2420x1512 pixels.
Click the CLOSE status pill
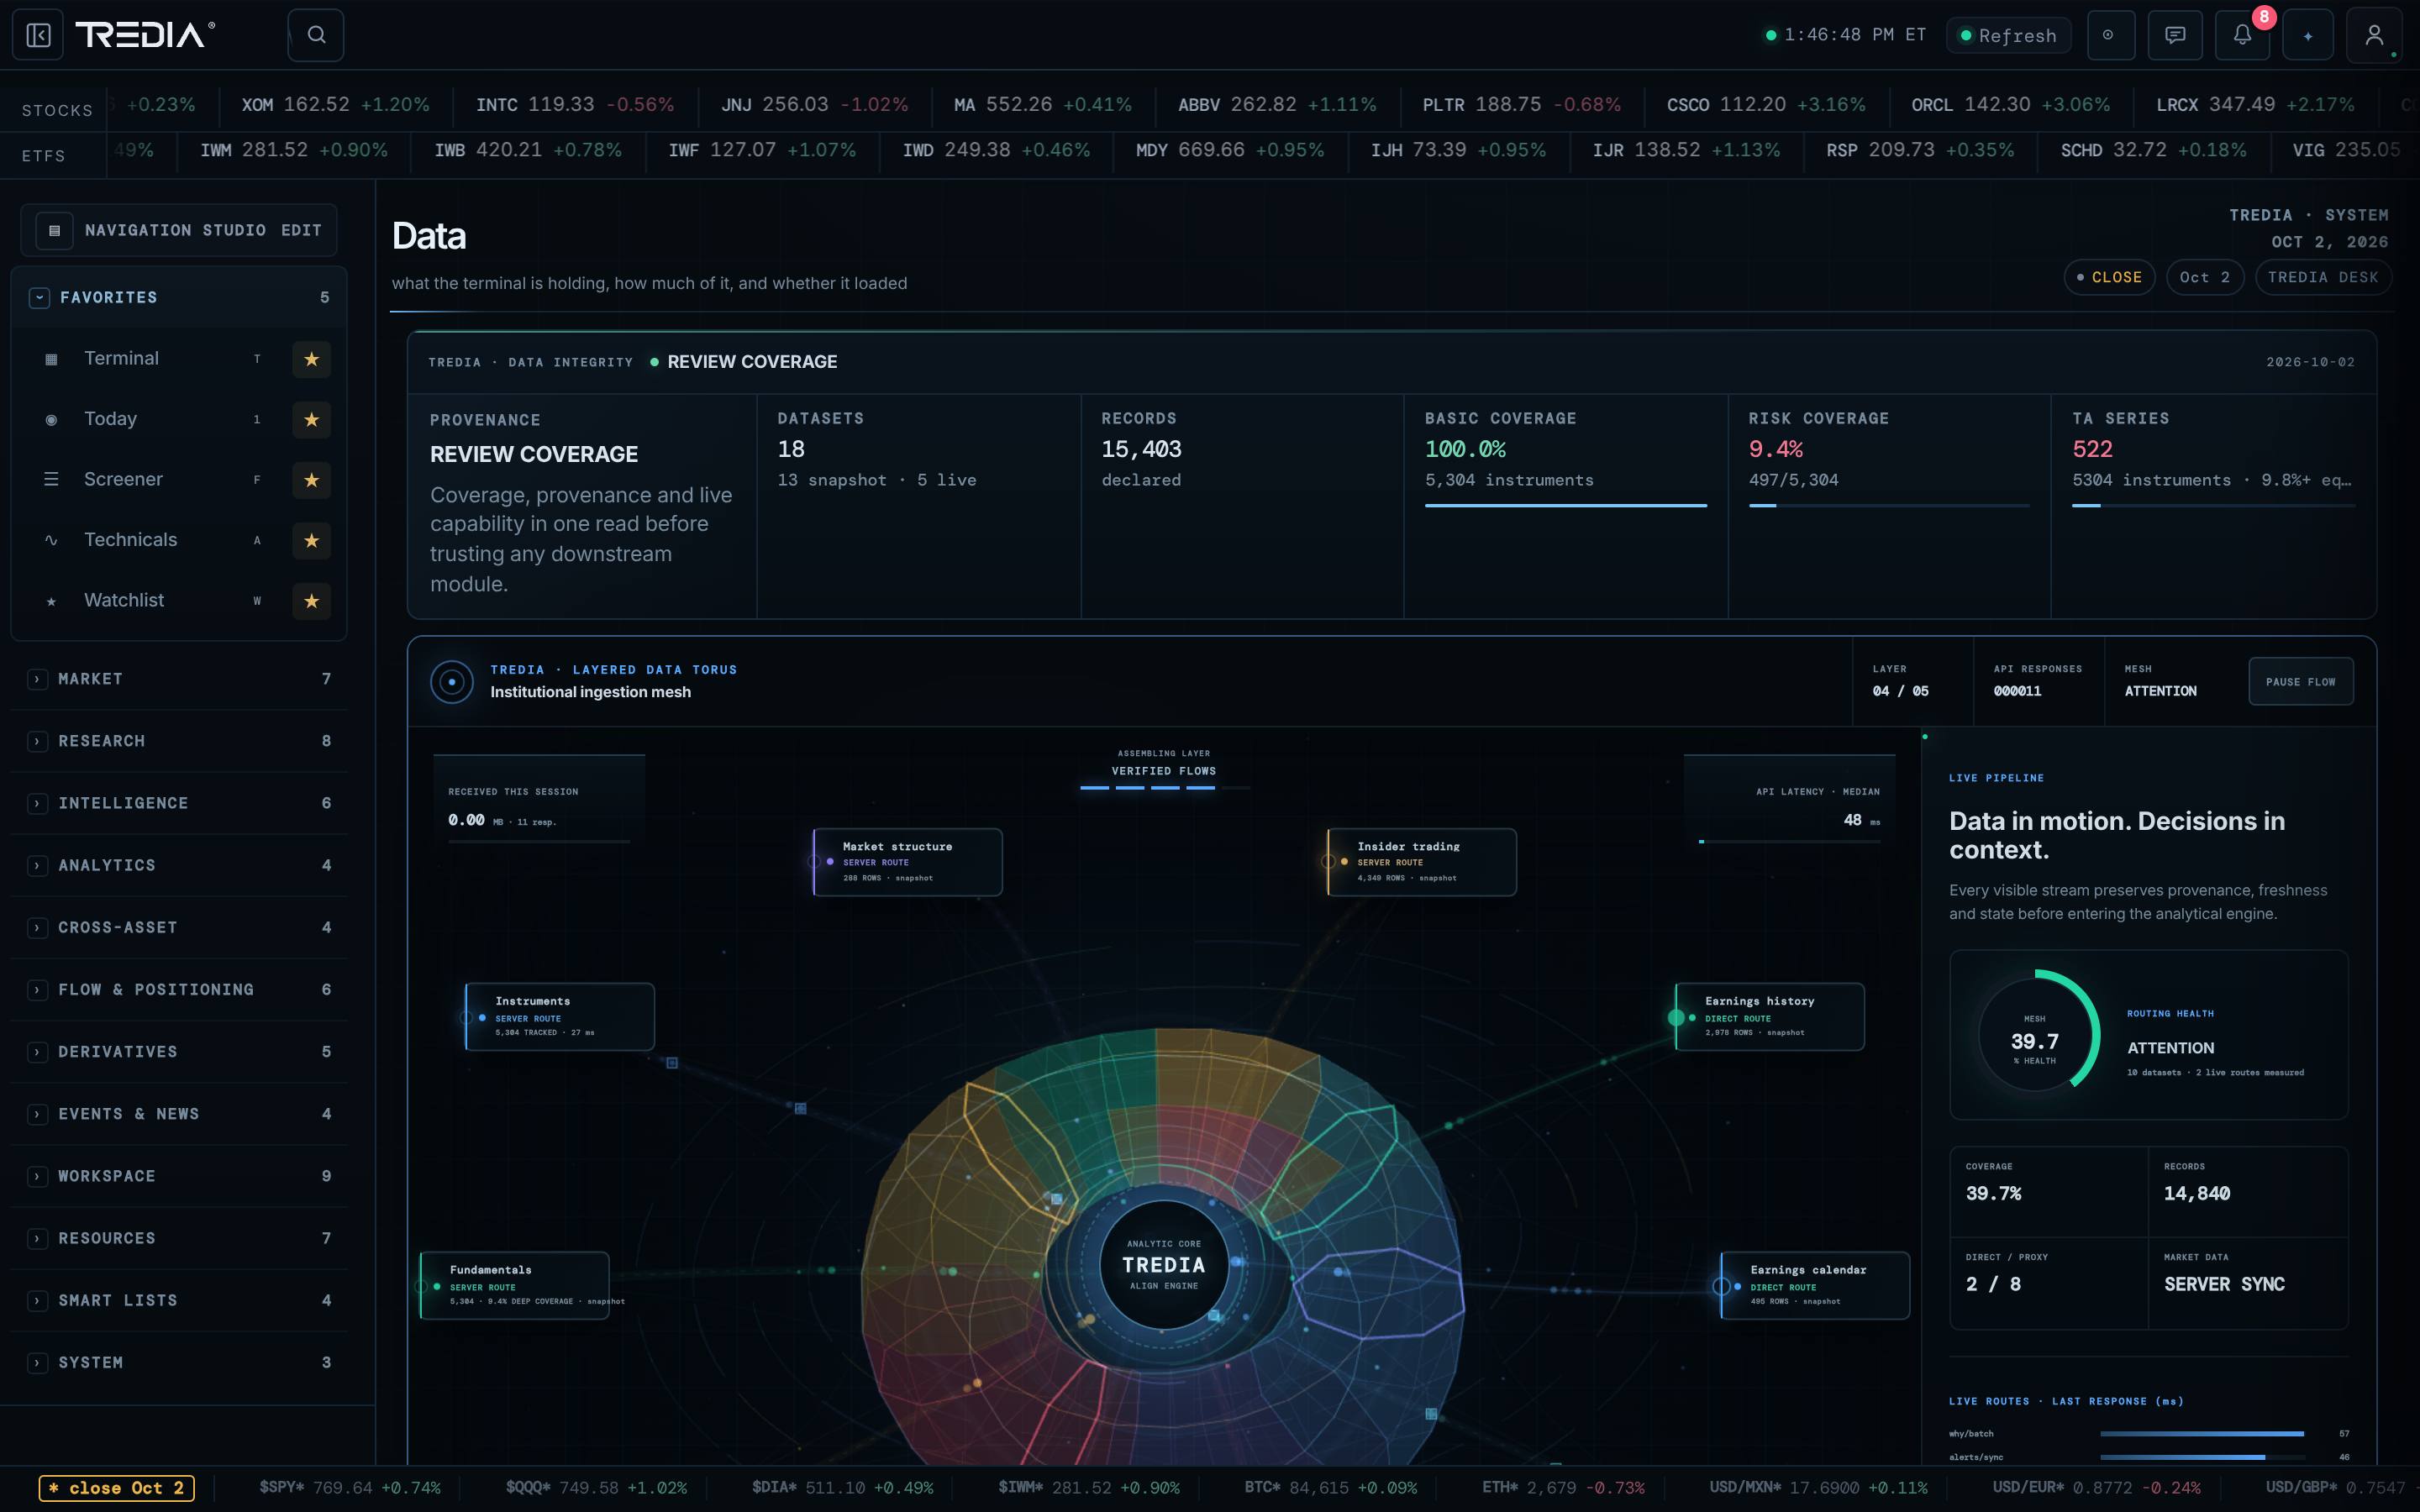point(2109,277)
